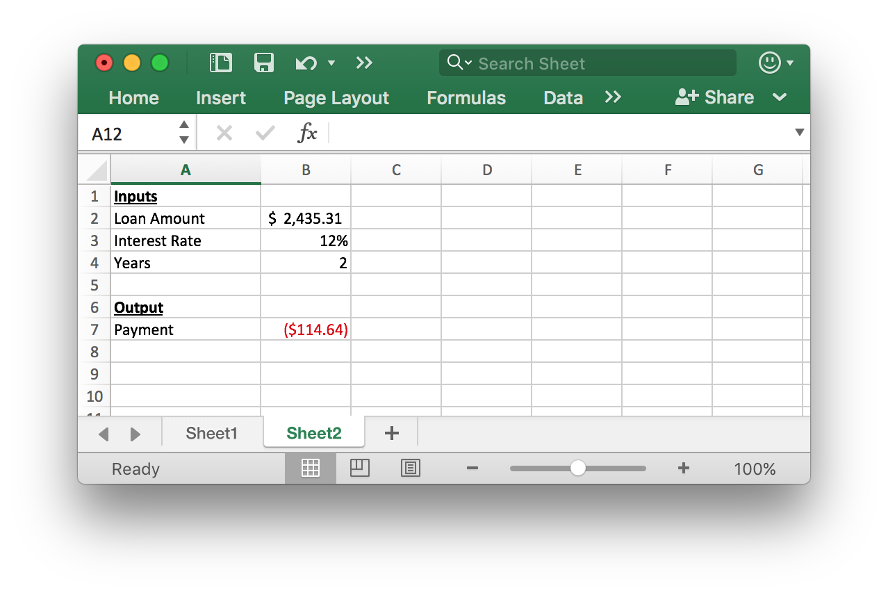The height and width of the screenshot is (595, 888).
Task: Switch to Page Layout view
Action: pos(360,468)
